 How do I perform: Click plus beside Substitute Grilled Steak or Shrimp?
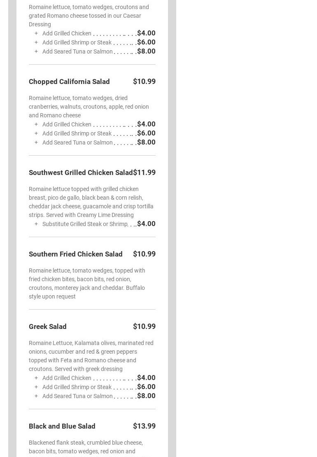[36, 224]
